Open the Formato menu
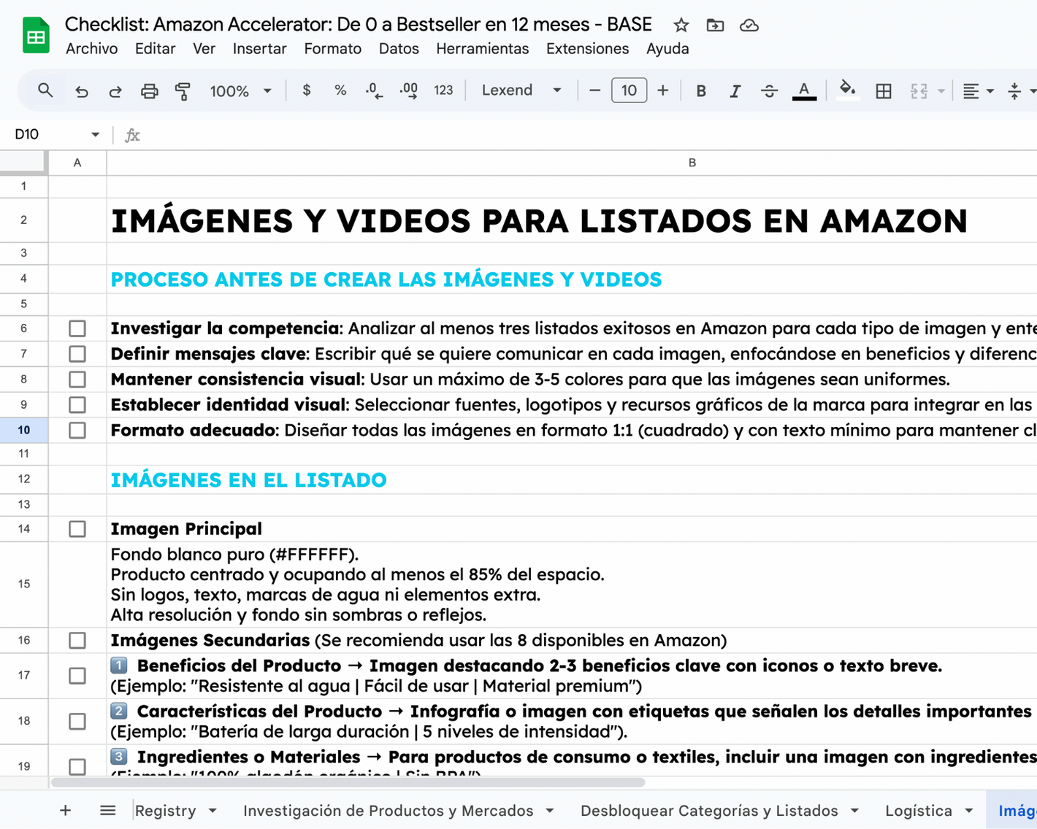The image size is (1037, 829). coord(332,49)
